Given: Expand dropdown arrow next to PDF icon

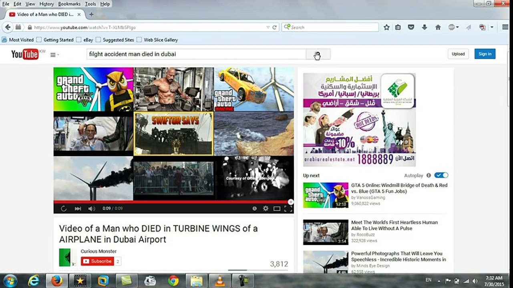Looking at the screenshot, I should (x=492, y=27).
